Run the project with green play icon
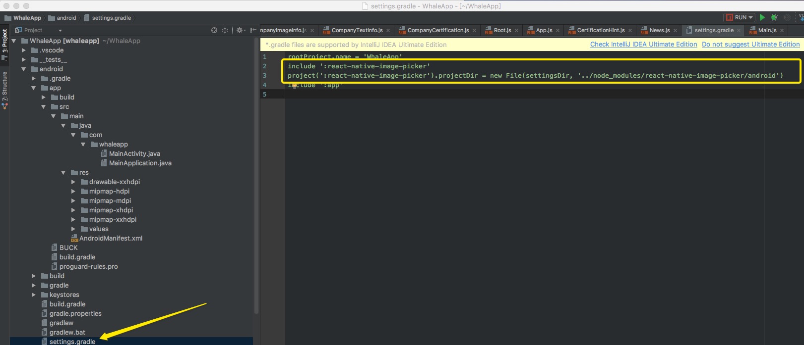804x345 pixels. pos(762,17)
